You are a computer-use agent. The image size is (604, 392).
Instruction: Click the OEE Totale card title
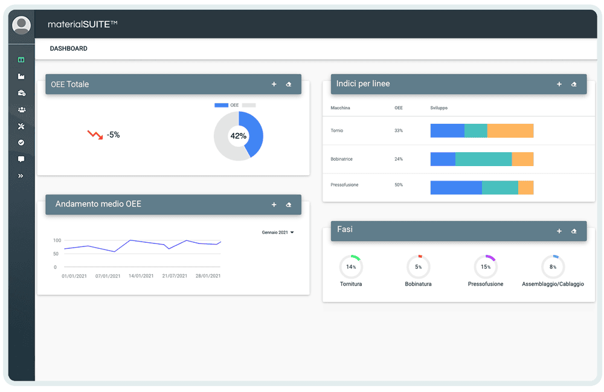coord(69,85)
